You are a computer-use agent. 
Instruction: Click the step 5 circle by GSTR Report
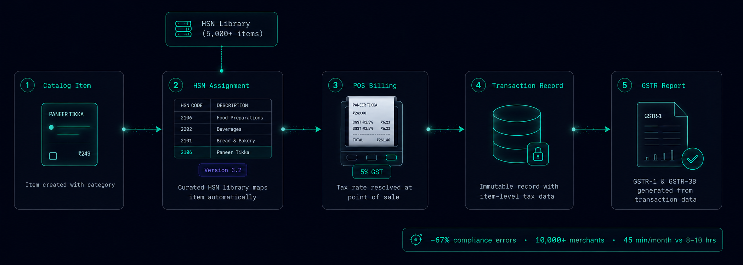pos(625,85)
